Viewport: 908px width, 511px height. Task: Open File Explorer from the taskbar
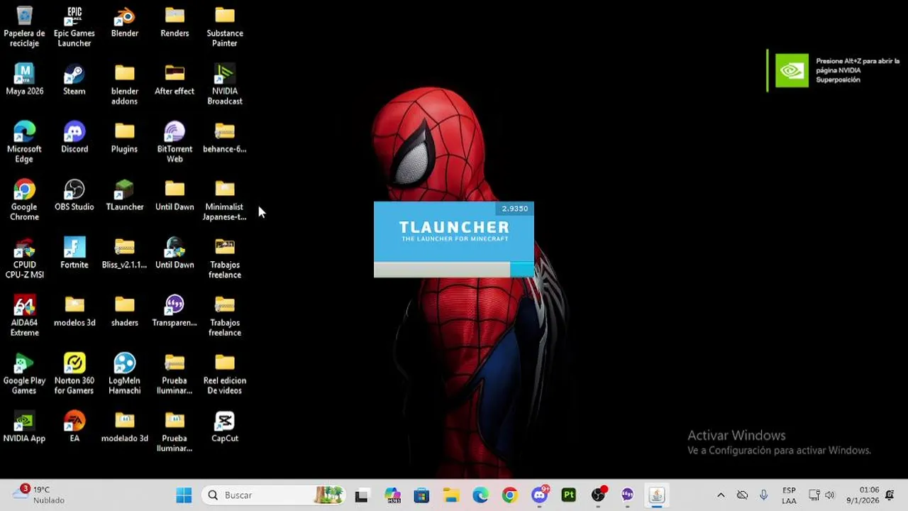pyautogui.click(x=451, y=495)
